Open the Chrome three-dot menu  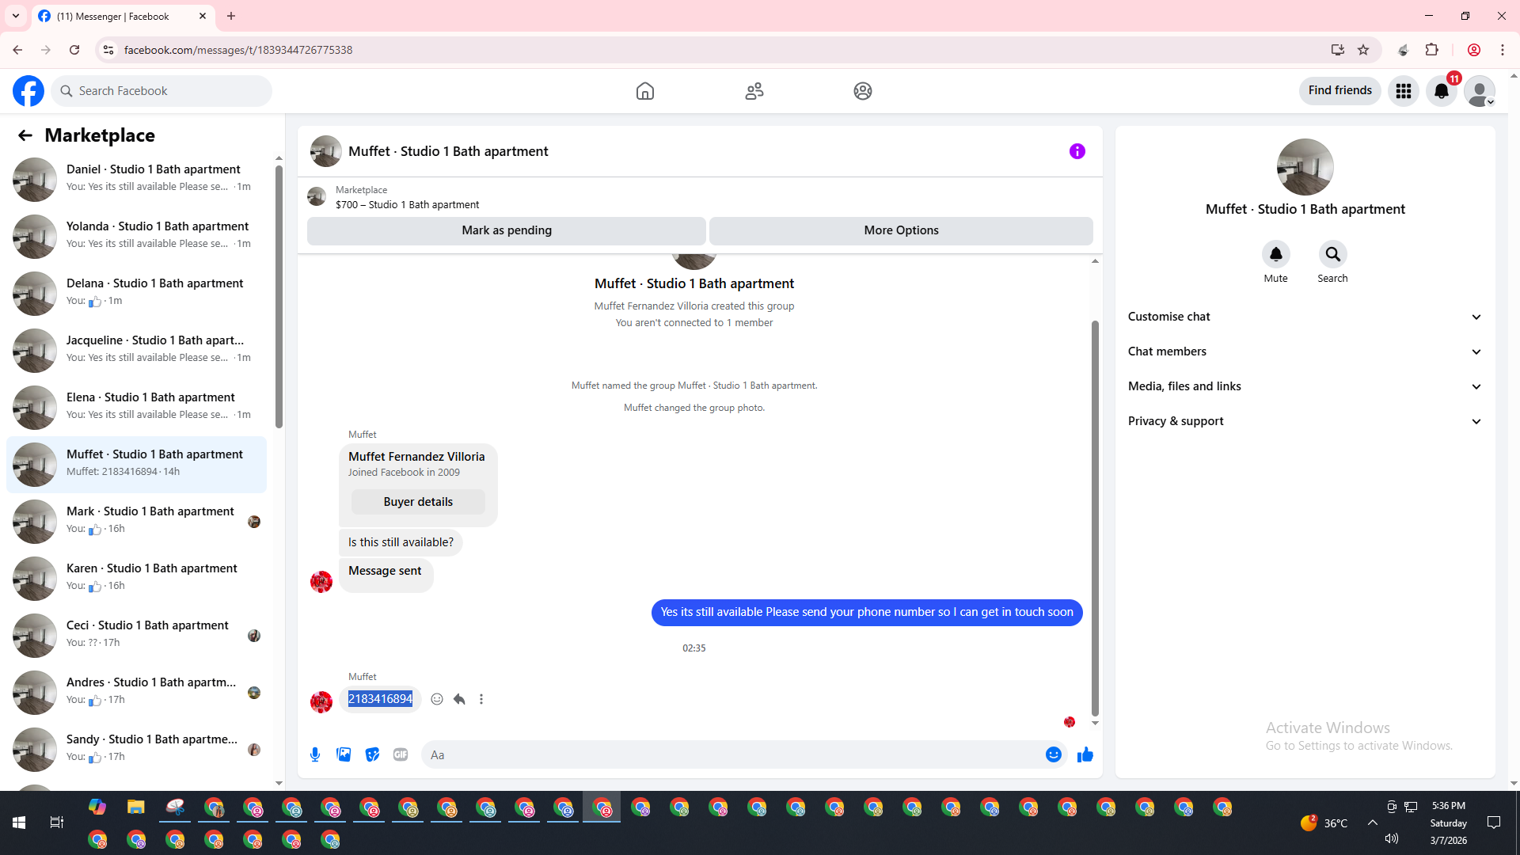1503,50
